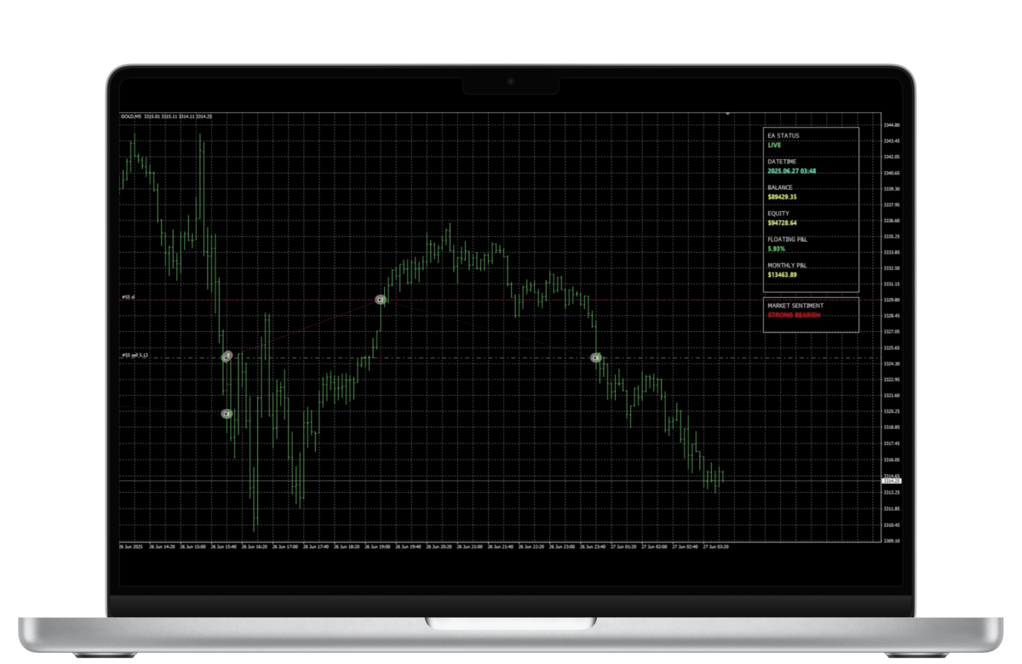The width and height of the screenshot is (1022, 664).
Task: Select the lowest trade marker near 3320.25
Action: [227, 414]
